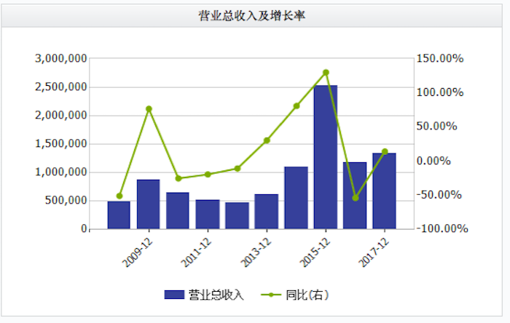Click the green growth point at 2013-12
This screenshot has width=510, height=323.
267,140
